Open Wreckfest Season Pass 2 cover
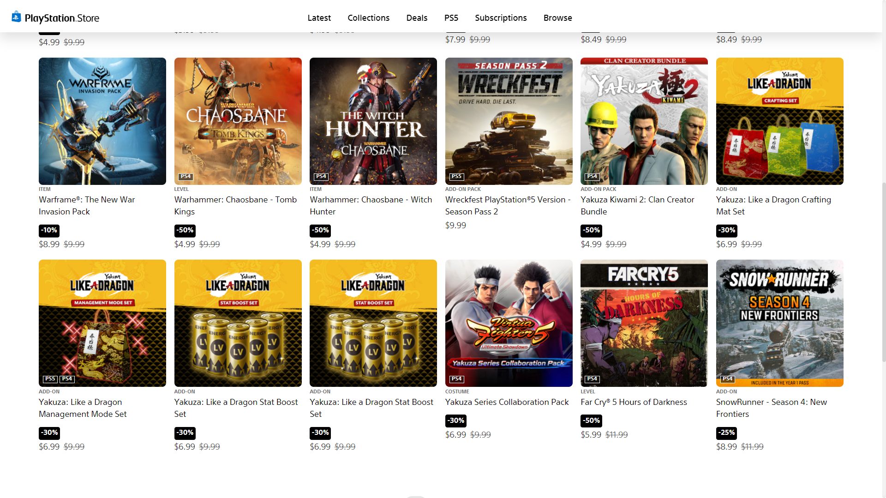This screenshot has height=498, width=886. pyautogui.click(x=509, y=121)
